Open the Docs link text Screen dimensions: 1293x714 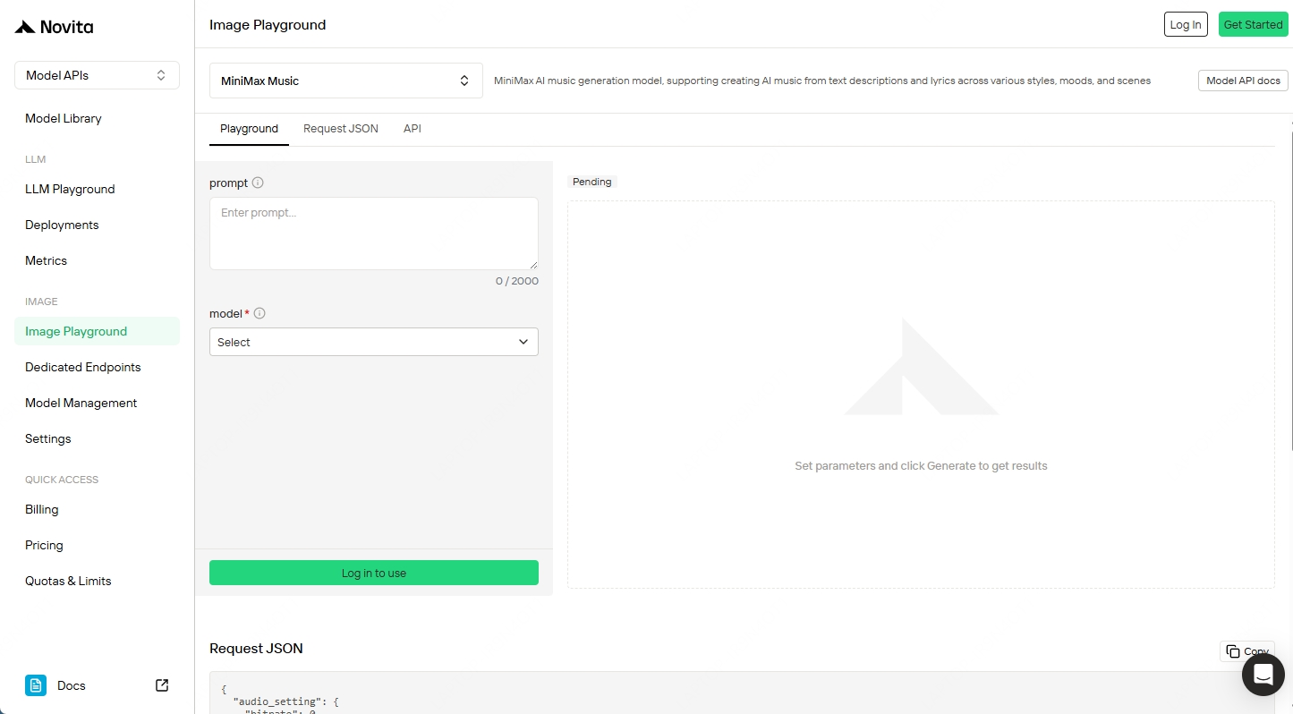[x=72, y=685]
